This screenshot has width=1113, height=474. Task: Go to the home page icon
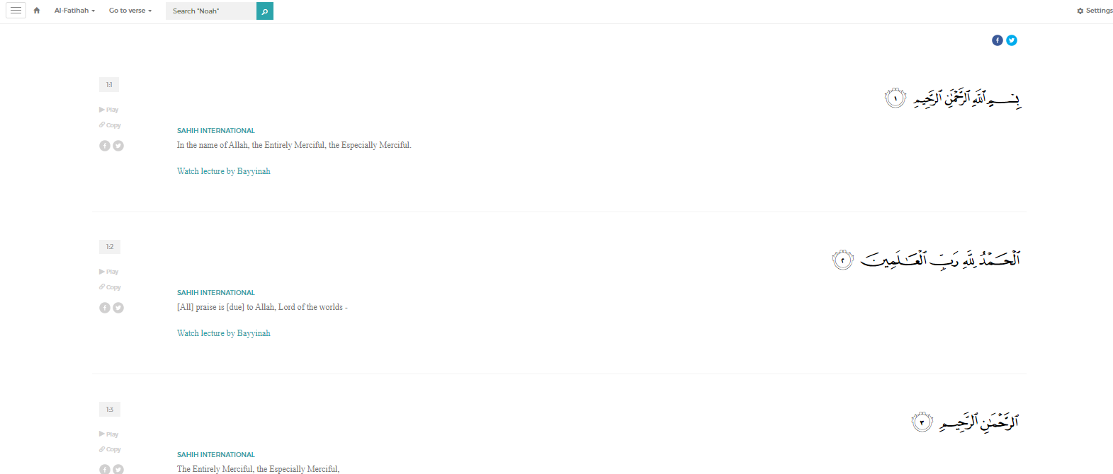coord(37,11)
